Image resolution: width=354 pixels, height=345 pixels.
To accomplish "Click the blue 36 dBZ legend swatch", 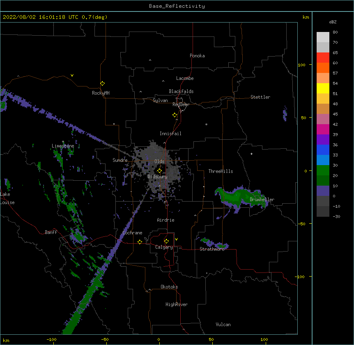I will point(323,150).
